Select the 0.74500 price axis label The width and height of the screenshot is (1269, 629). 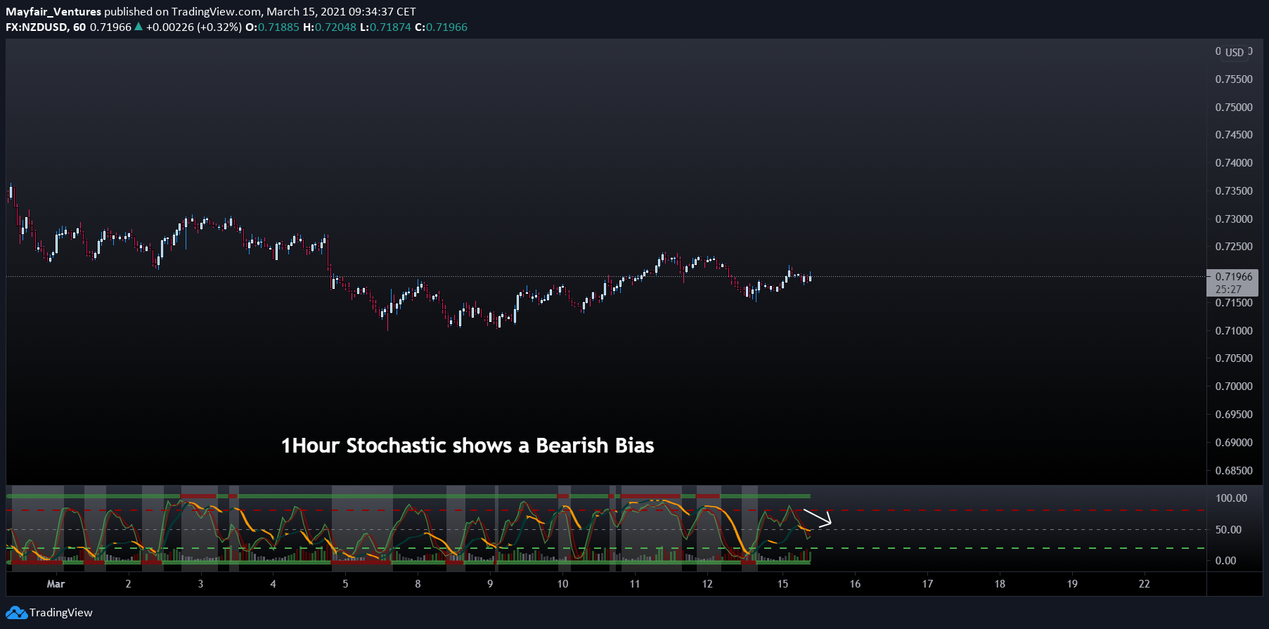click(1234, 135)
